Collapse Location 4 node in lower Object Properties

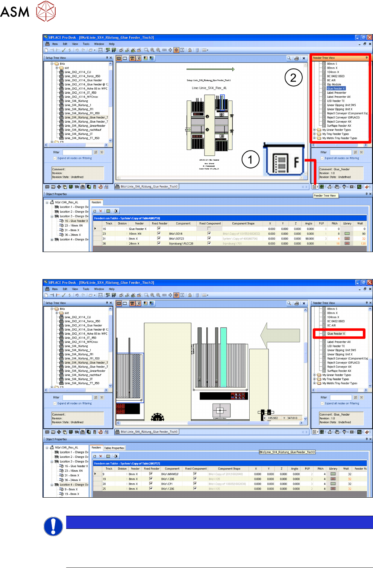coord(52,485)
